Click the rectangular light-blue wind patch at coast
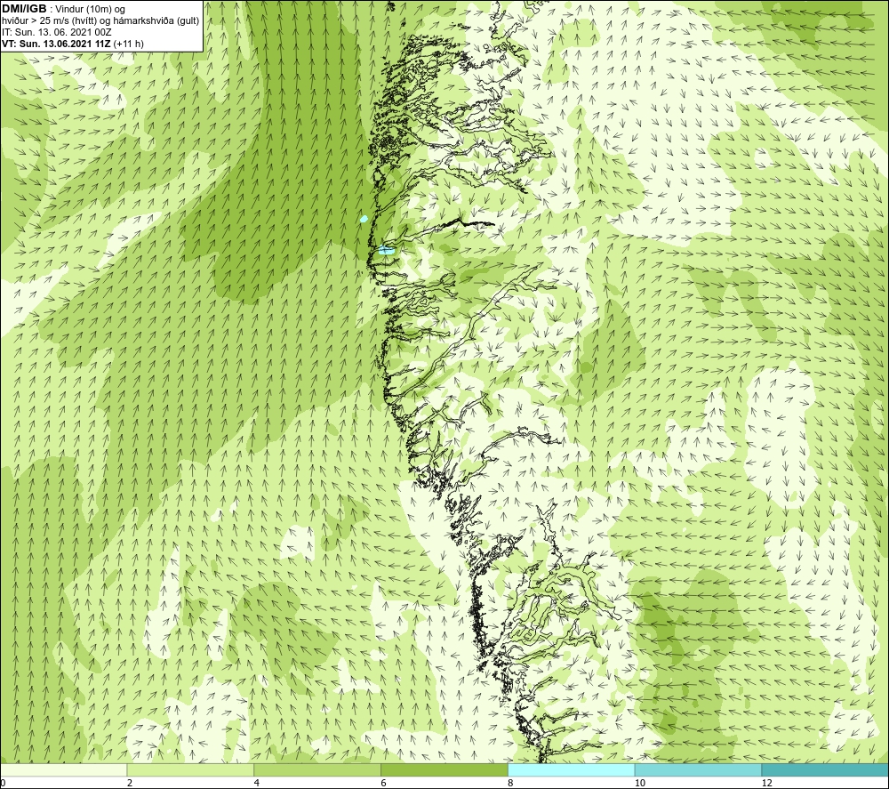This screenshot has width=889, height=789. pos(386,250)
